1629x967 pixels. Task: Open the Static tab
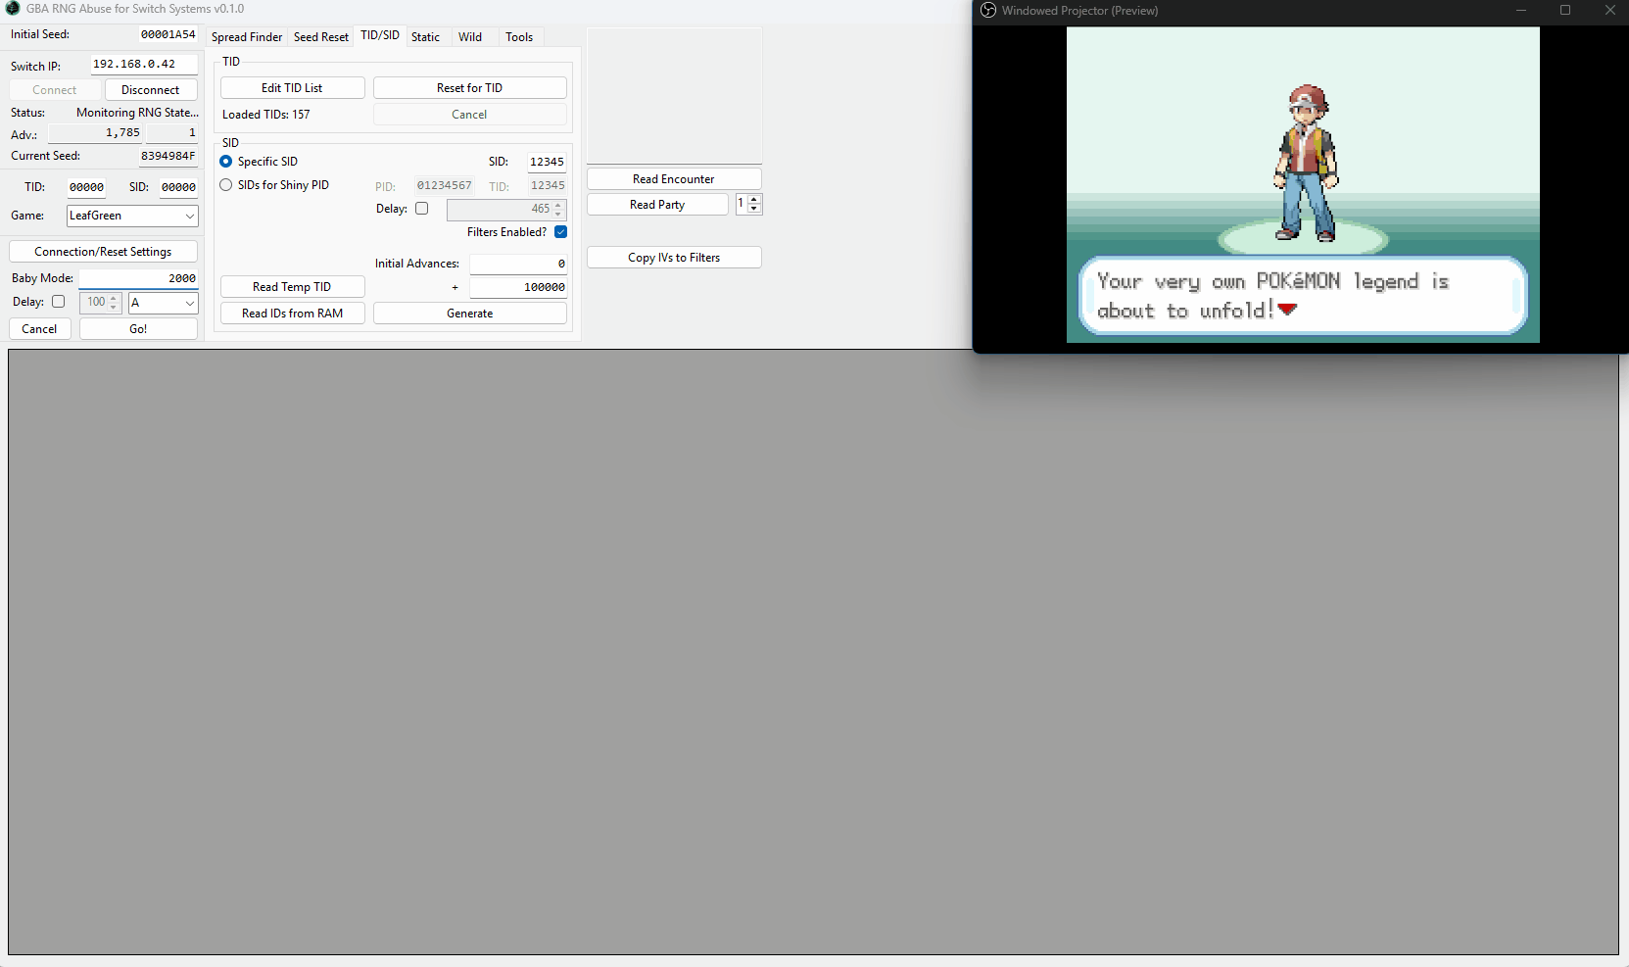click(425, 37)
